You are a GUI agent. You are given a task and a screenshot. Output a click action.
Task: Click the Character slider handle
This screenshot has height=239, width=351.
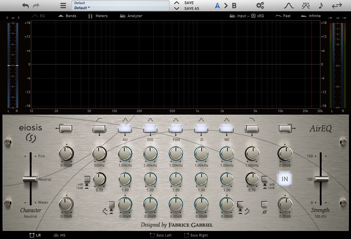click(30, 179)
